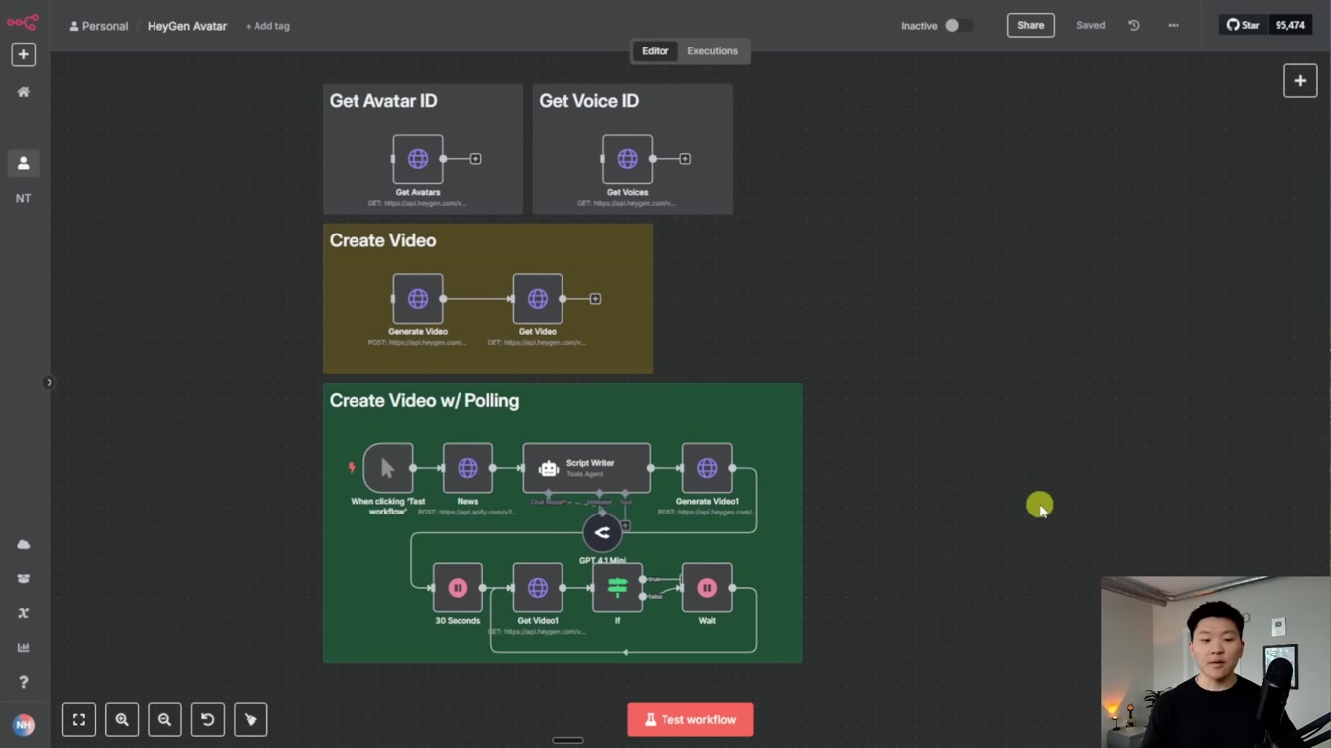Click the GitHub Star button
This screenshot has width=1331, height=748.
(1243, 26)
